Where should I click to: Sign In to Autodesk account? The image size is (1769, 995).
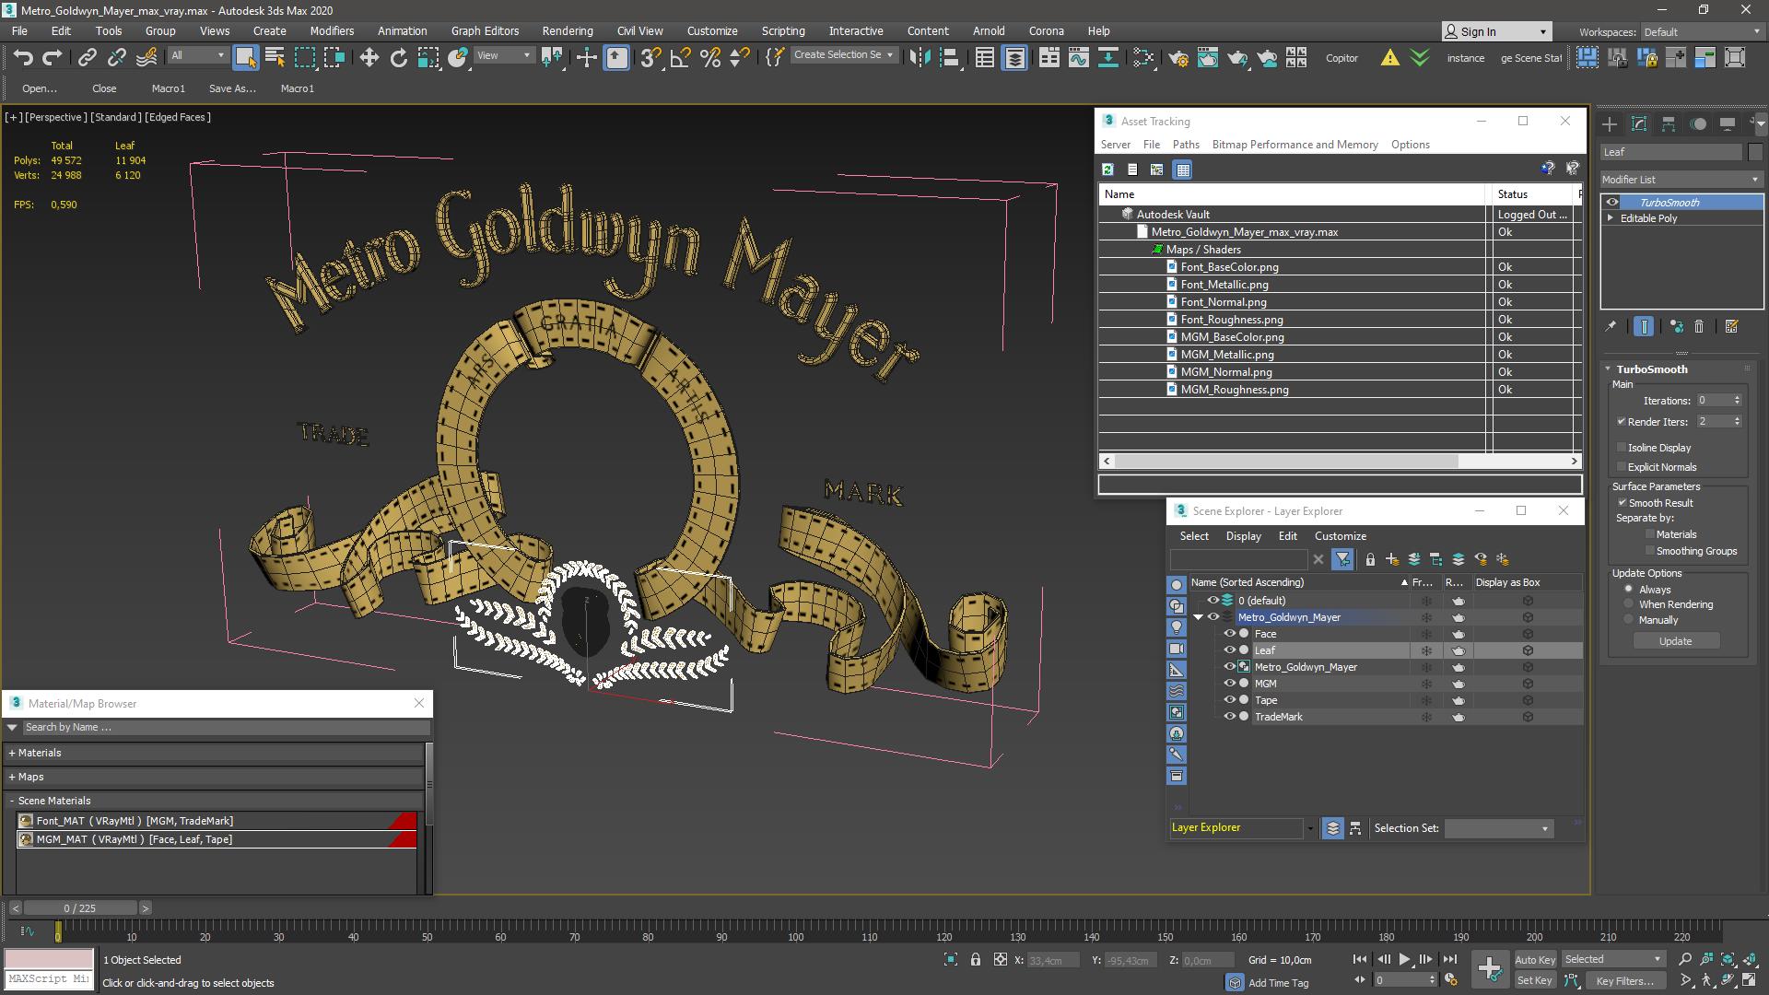[x=1496, y=31]
